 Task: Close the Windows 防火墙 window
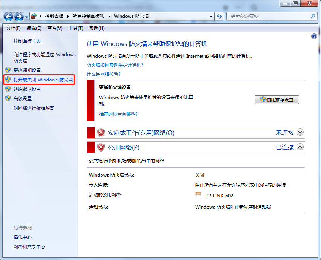coord(309,3)
